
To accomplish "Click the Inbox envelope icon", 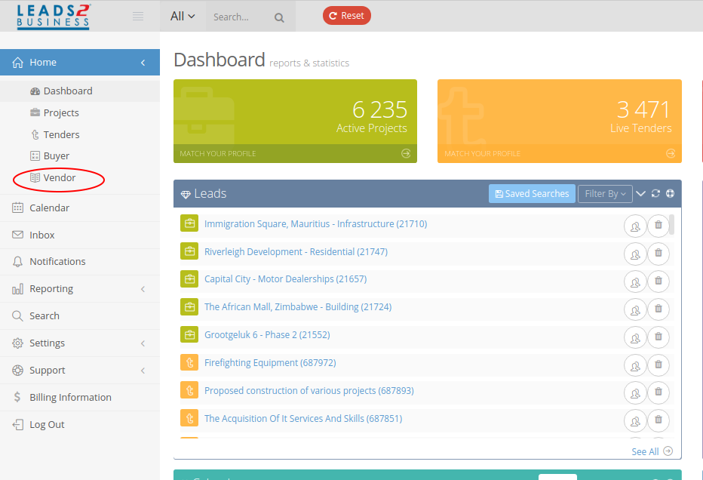I will pyautogui.click(x=17, y=235).
